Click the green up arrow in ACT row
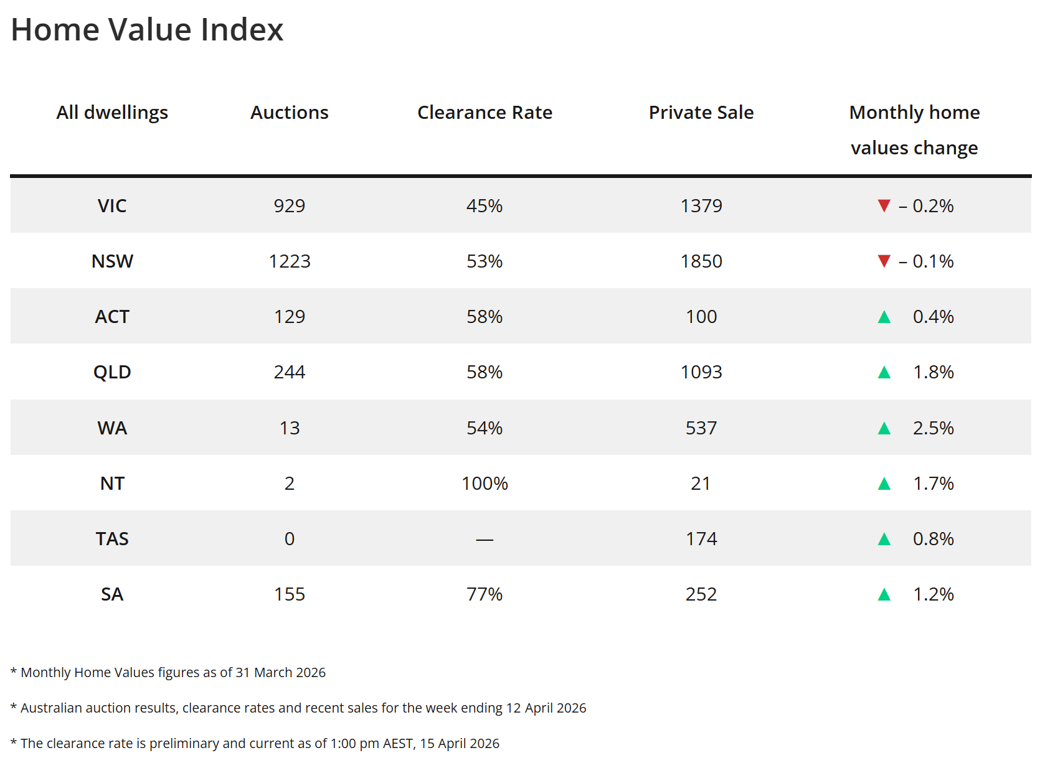The image size is (1045, 763). coord(884,317)
